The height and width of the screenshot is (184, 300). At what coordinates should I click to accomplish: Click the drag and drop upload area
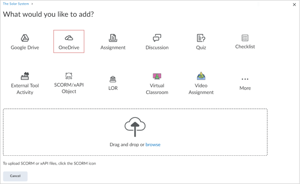click(x=135, y=132)
